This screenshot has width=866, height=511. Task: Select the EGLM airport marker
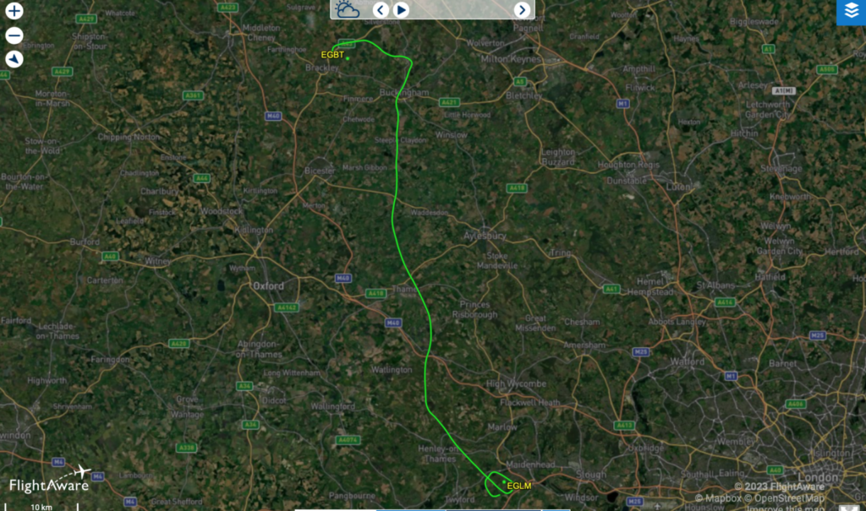(504, 481)
